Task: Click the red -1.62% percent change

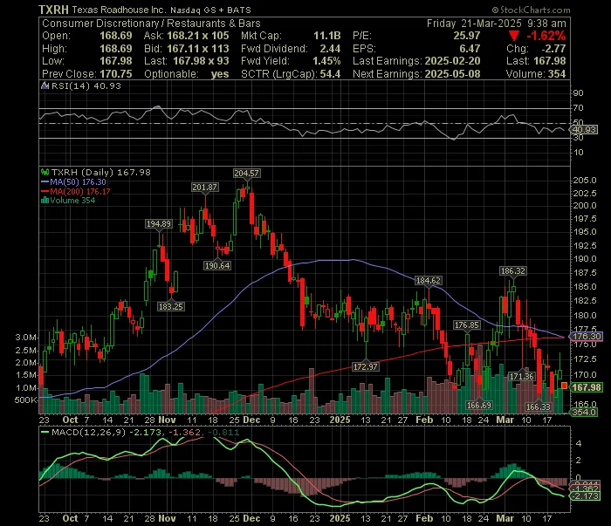Action: tap(546, 37)
